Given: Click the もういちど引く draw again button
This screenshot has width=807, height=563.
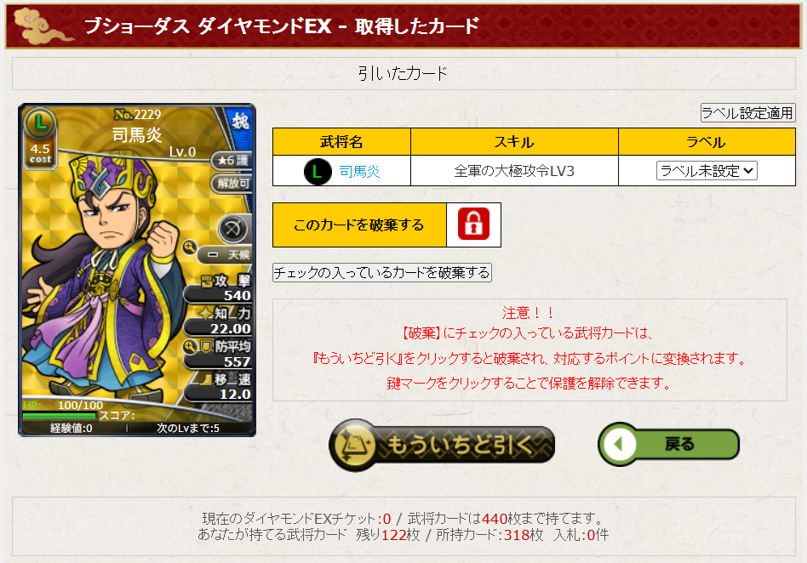Looking at the screenshot, I should (x=442, y=446).
